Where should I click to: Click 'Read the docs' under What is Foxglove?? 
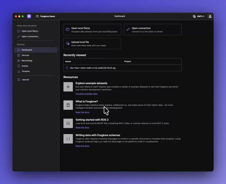pyautogui.click(x=82, y=112)
